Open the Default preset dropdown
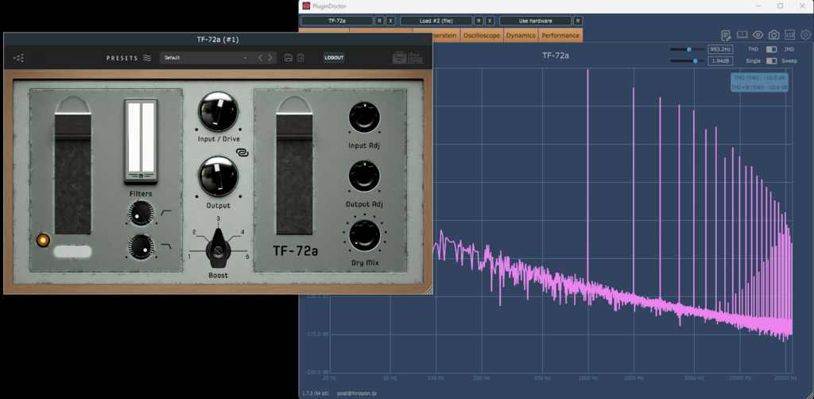This screenshot has height=399, width=814. [204, 57]
